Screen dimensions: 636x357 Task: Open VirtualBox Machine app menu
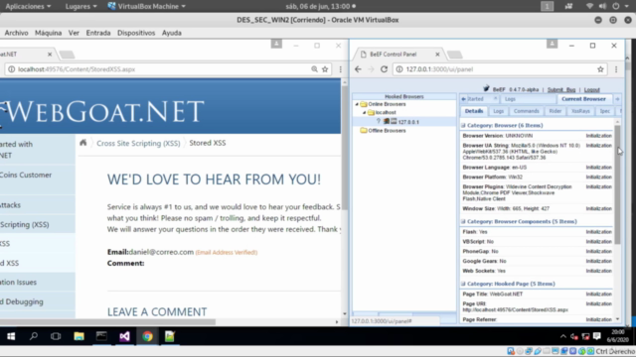click(x=147, y=6)
